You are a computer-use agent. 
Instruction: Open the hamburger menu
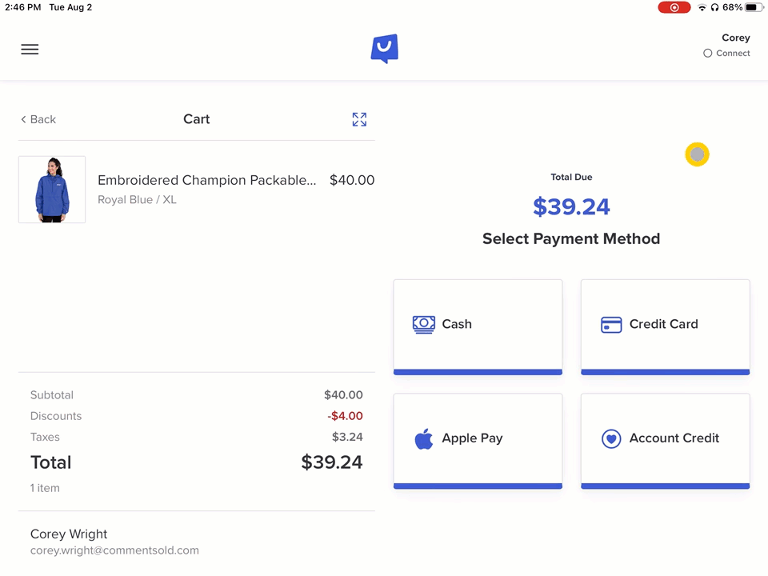tap(30, 50)
